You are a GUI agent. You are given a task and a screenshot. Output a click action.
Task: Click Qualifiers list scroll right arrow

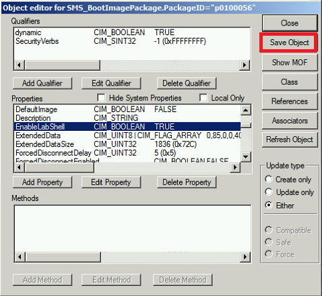click(245, 65)
